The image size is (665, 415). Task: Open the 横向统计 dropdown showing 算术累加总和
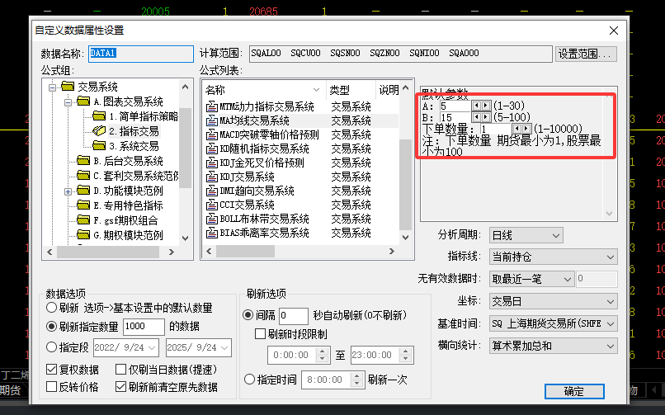point(553,346)
